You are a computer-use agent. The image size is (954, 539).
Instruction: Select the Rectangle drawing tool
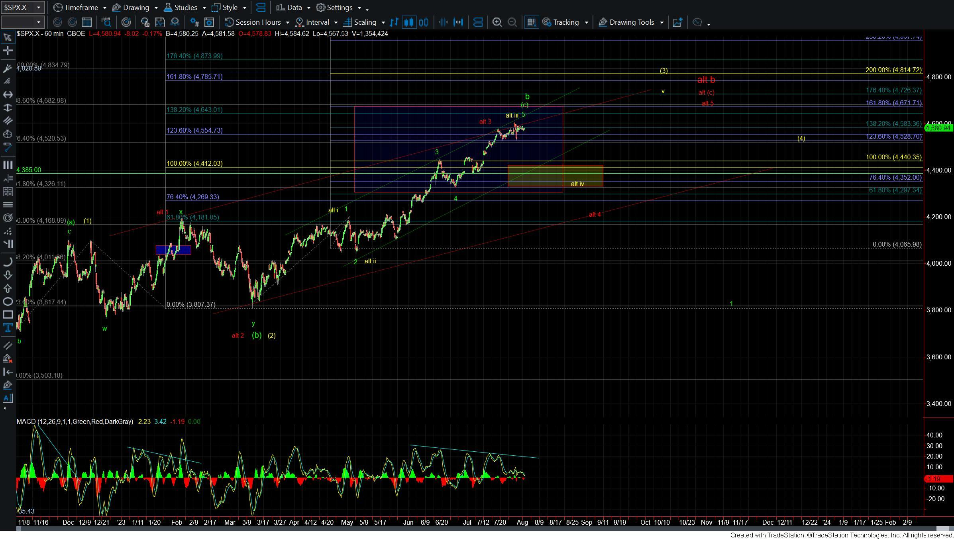tap(8, 315)
